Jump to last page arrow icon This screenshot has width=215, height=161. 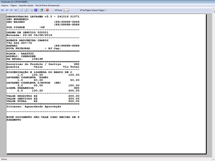click(16, 10)
